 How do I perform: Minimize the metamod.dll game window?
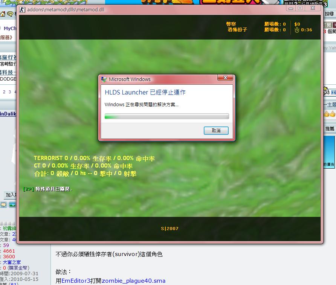(291, 8)
